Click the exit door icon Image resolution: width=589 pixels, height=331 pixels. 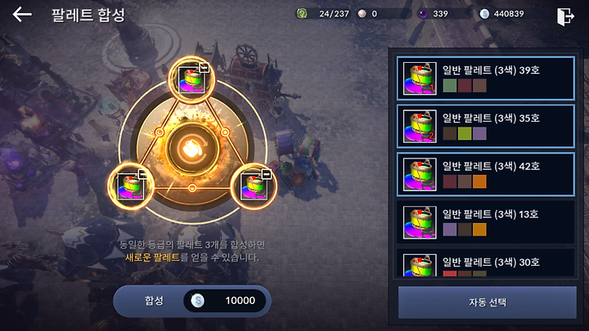coord(566,16)
